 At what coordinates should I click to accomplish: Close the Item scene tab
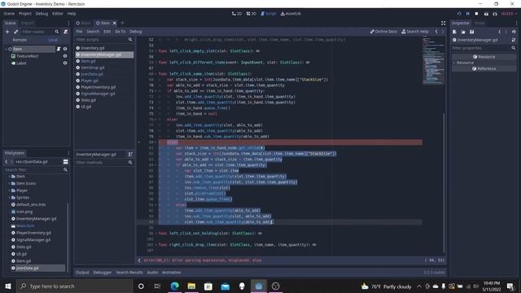tap(114, 23)
